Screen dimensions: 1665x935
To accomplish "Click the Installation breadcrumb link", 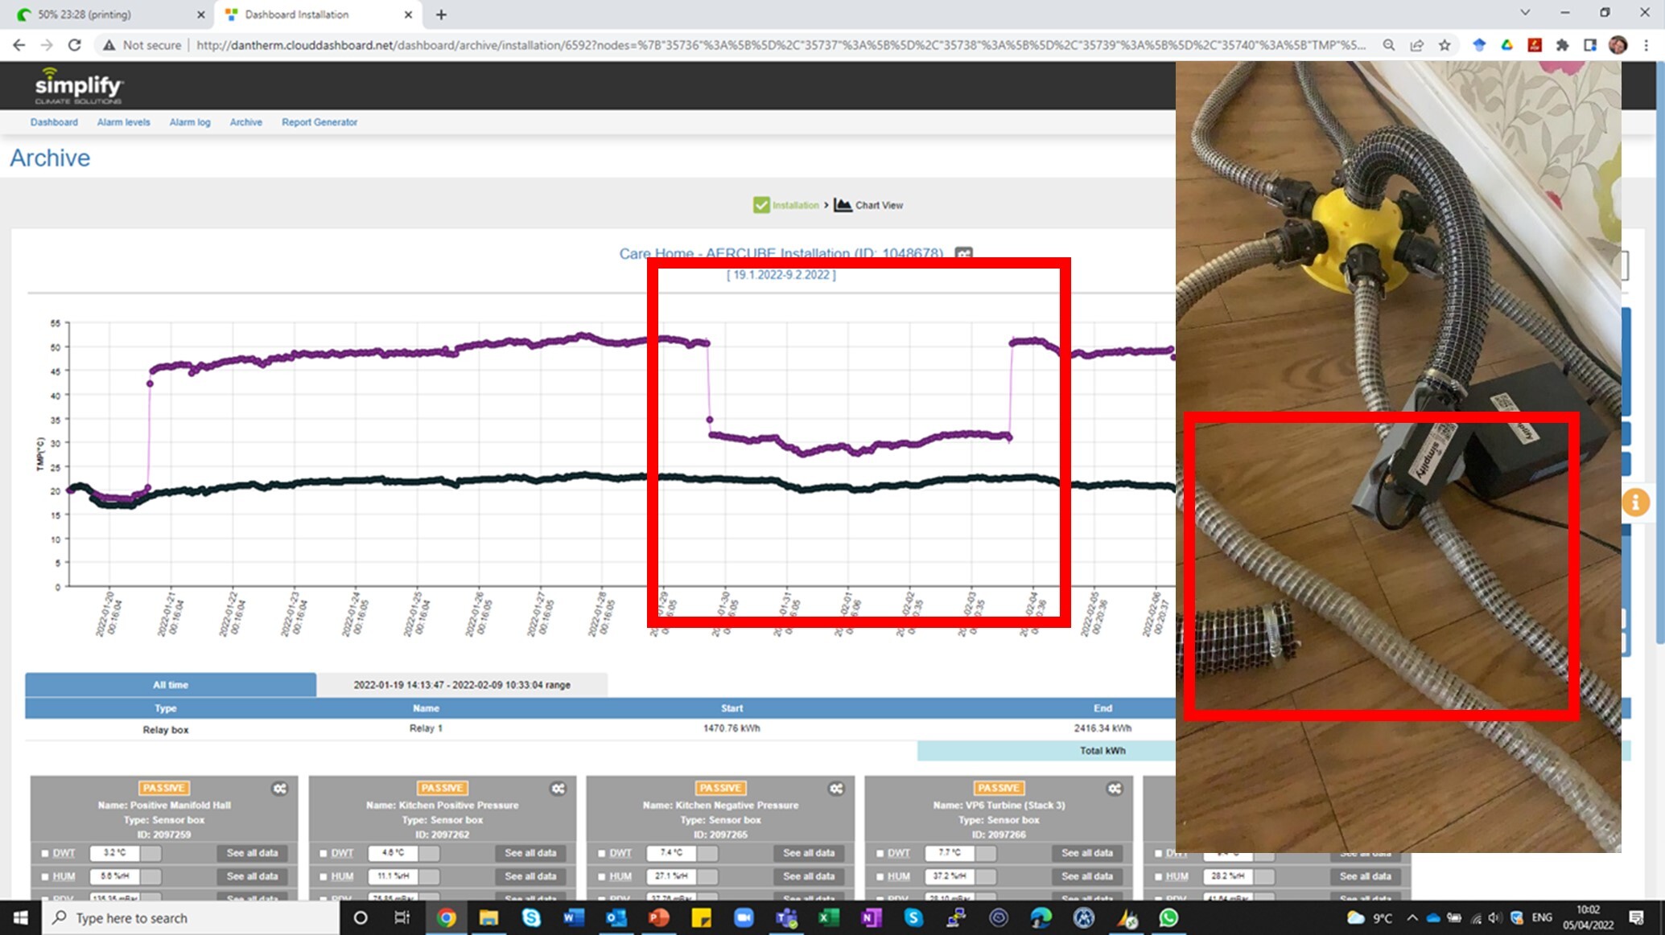I will tap(795, 205).
